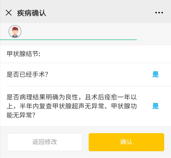Select the 甲状腺结节 section heading

[24, 54]
